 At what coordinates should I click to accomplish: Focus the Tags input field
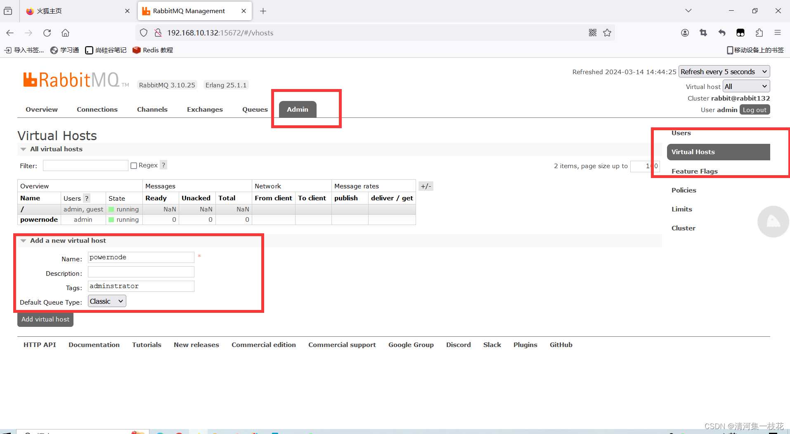click(141, 286)
